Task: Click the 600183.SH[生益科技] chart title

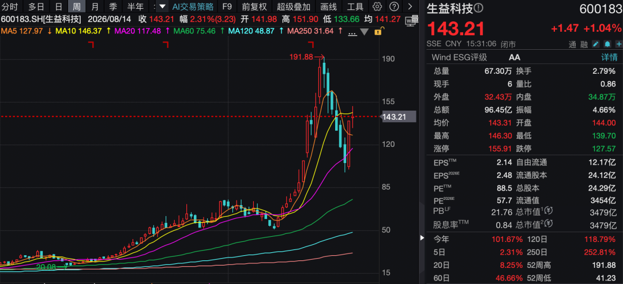Action: tap(42, 19)
